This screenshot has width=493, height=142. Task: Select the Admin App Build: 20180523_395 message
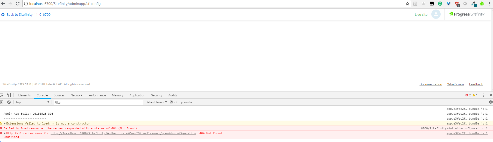click(x=28, y=114)
